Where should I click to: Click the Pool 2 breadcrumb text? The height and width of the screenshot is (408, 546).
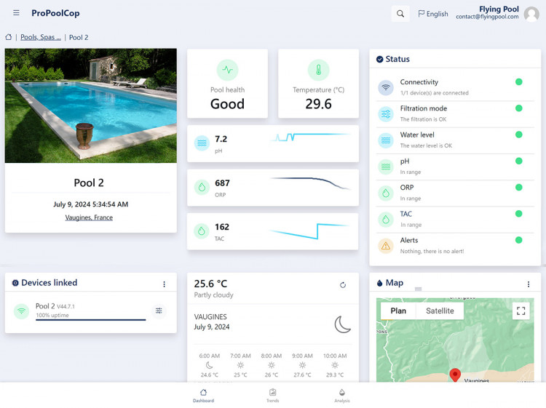[79, 37]
